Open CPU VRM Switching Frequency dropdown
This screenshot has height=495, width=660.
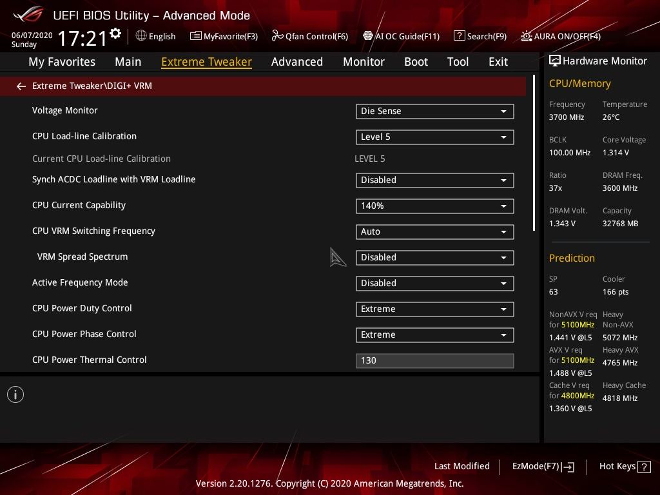click(434, 231)
